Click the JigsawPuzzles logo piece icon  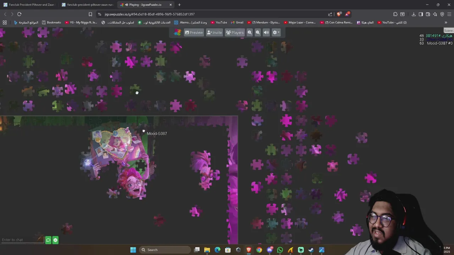[177, 32]
